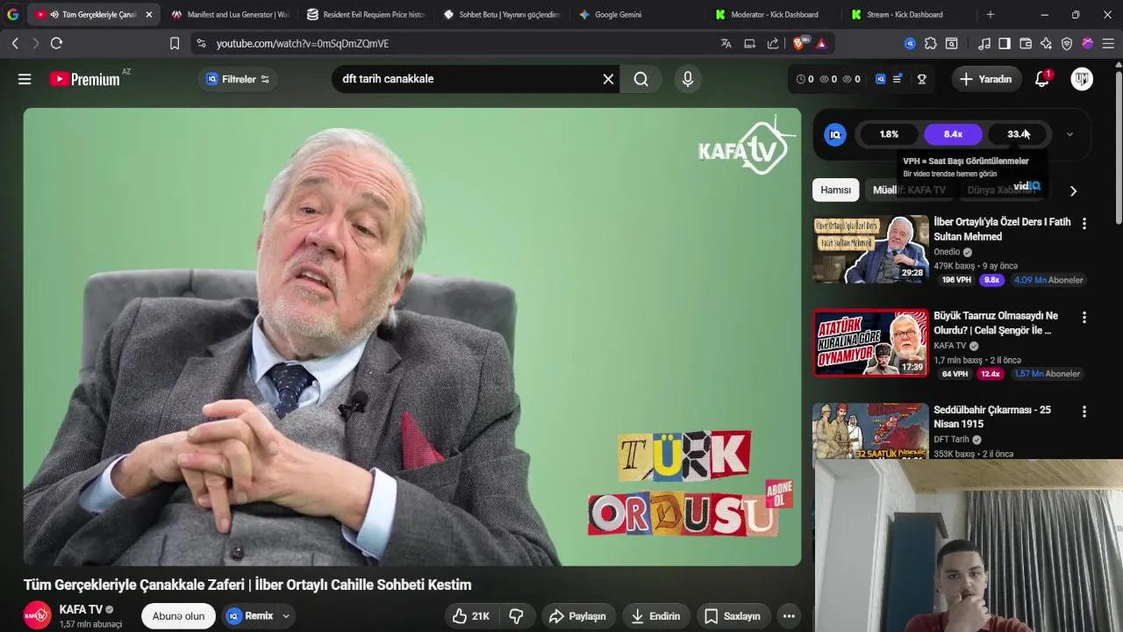This screenshot has height=632, width=1123.
Task: Open vidIQ list icon in header stats bar
Action: tap(897, 79)
